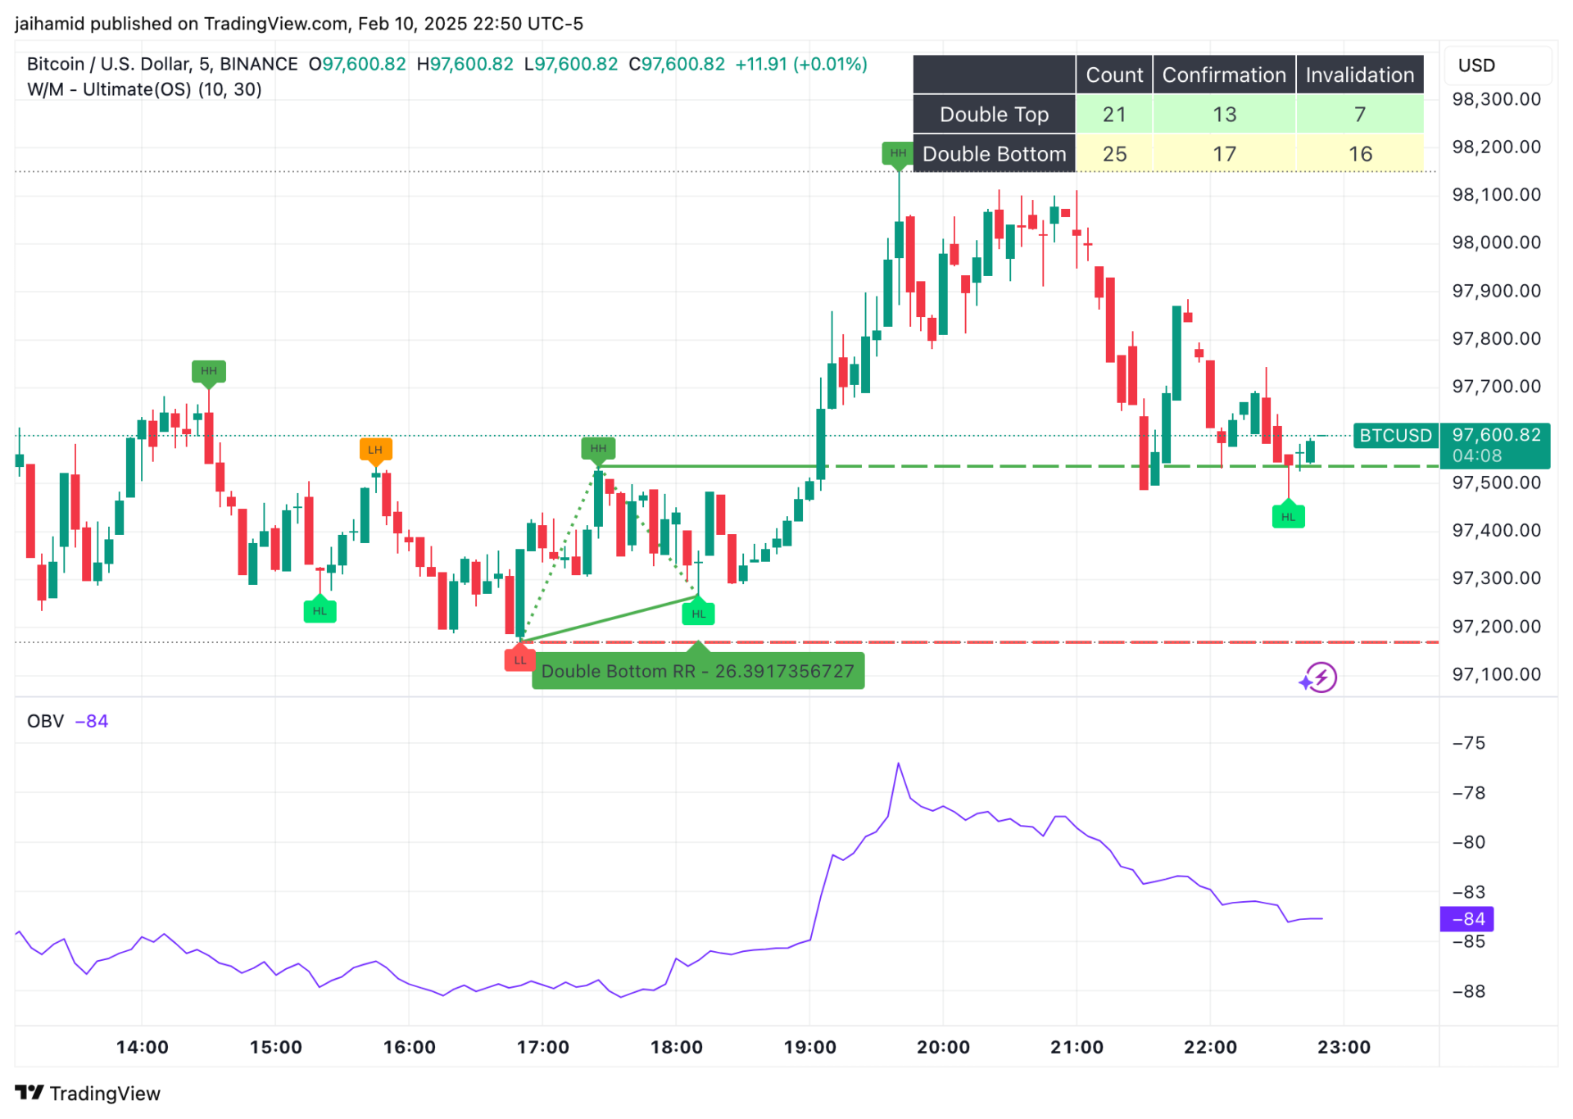Image resolution: width=1573 pixels, height=1119 pixels.
Task: Click the 19:00 time axis label
Action: click(809, 1047)
